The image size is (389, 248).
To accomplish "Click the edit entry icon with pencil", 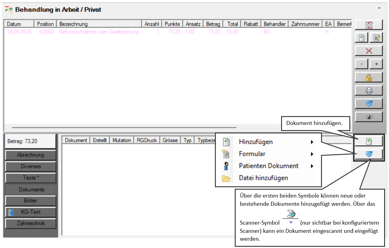I will click(376, 38).
